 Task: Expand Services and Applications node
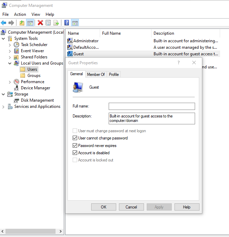[x=3, y=107]
